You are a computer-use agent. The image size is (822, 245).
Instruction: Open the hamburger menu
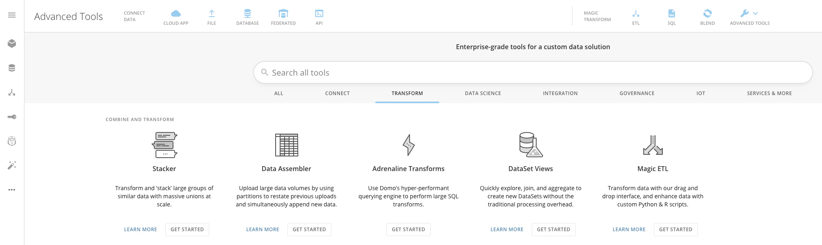(x=12, y=15)
